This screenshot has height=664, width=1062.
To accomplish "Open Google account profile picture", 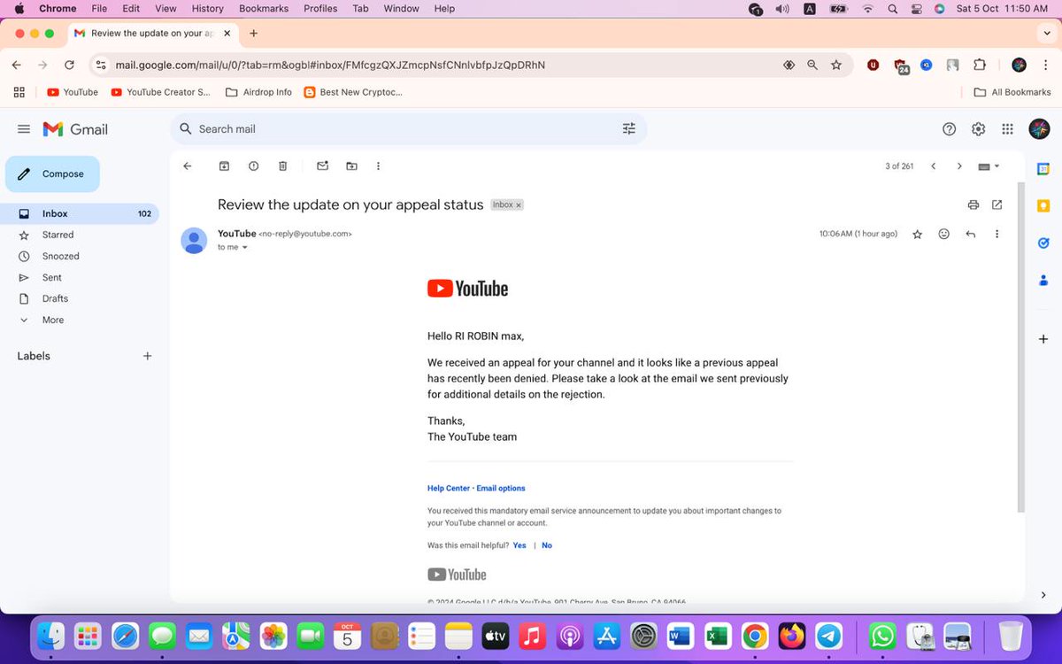I will [1039, 129].
